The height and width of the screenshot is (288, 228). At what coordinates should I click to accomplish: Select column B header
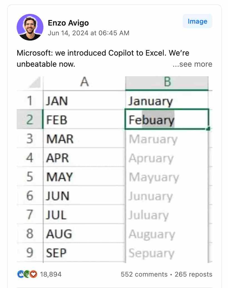coord(167,82)
